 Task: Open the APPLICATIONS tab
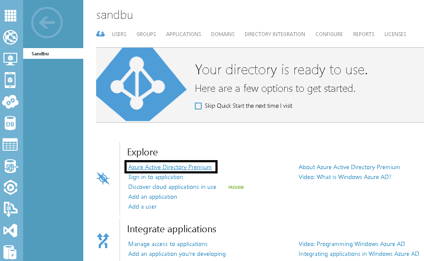(x=183, y=34)
